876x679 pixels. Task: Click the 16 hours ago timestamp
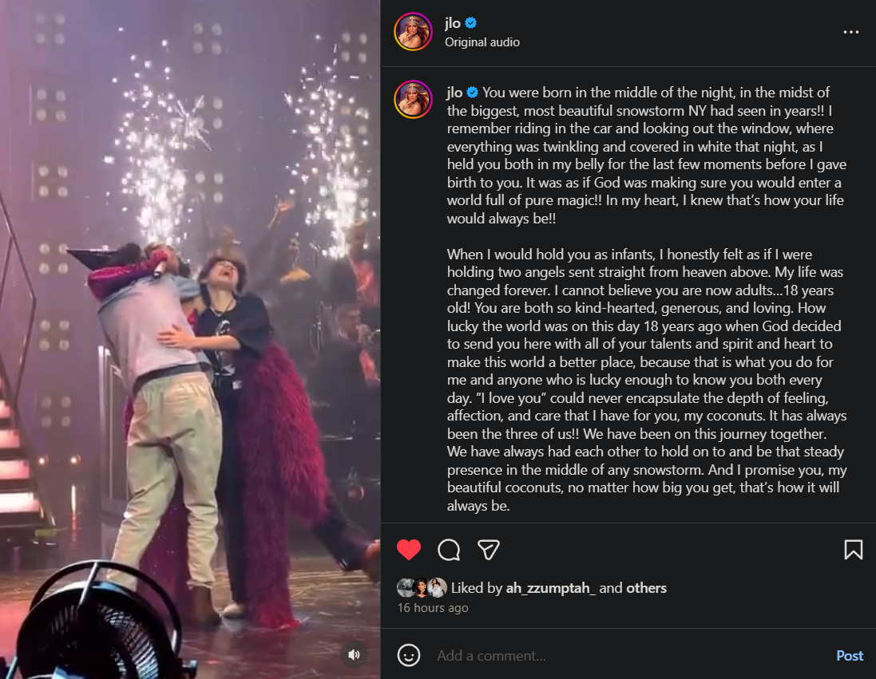click(433, 608)
